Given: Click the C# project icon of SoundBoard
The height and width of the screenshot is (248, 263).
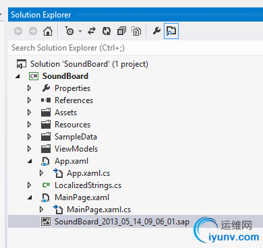Looking at the screenshot, I should pyautogui.click(x=34, y=76).
